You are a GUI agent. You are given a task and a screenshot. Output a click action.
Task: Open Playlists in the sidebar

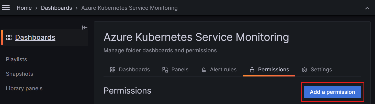(16, 59)
